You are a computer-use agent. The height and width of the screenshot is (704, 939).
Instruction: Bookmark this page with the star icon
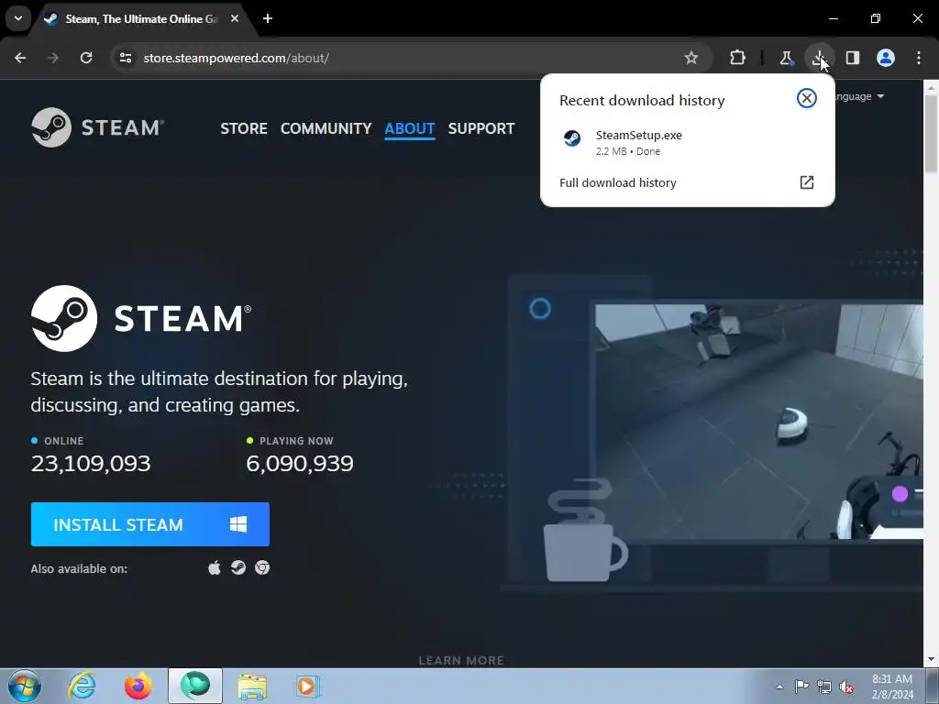[x=691, y=58]
